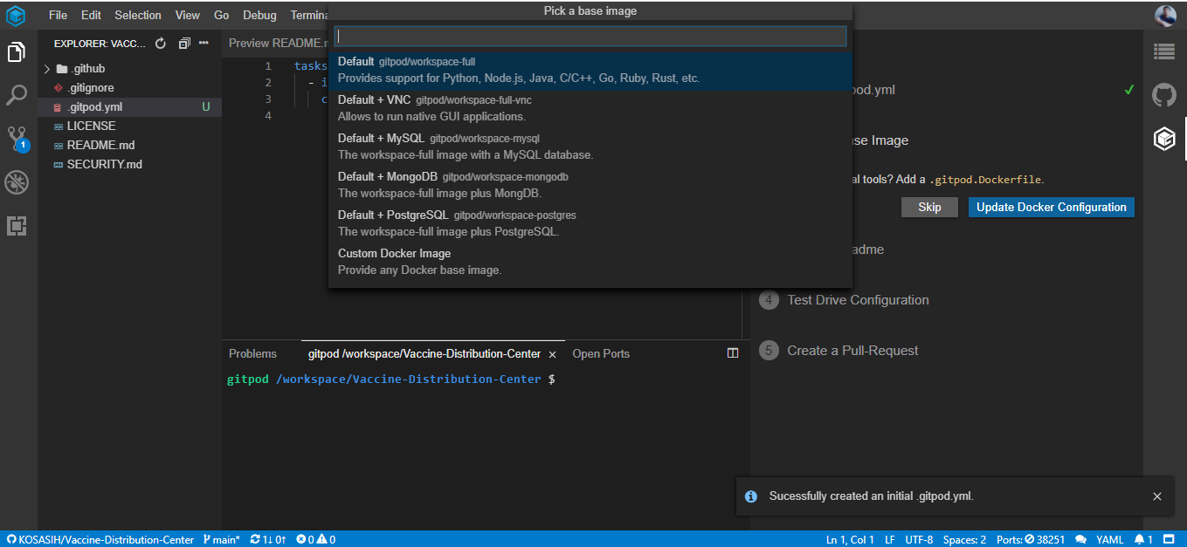
Task: Open the Selection menu
Action: point(138,15)
